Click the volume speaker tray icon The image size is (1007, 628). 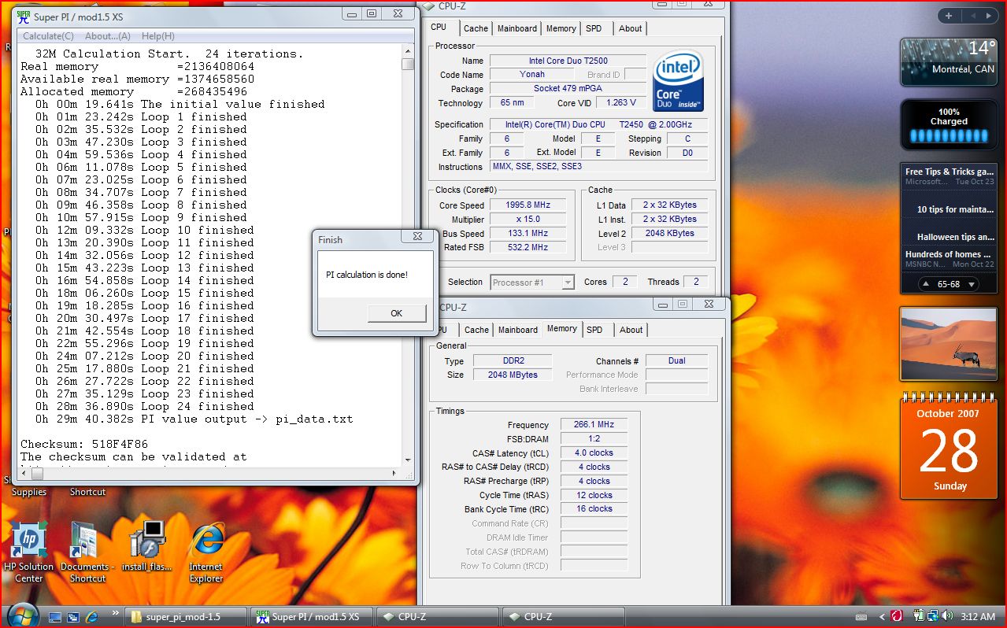pos(946,615)
